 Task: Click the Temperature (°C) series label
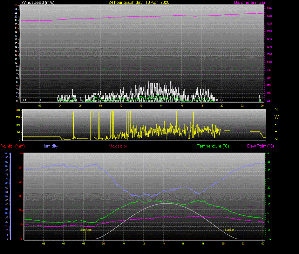(213, 146)
